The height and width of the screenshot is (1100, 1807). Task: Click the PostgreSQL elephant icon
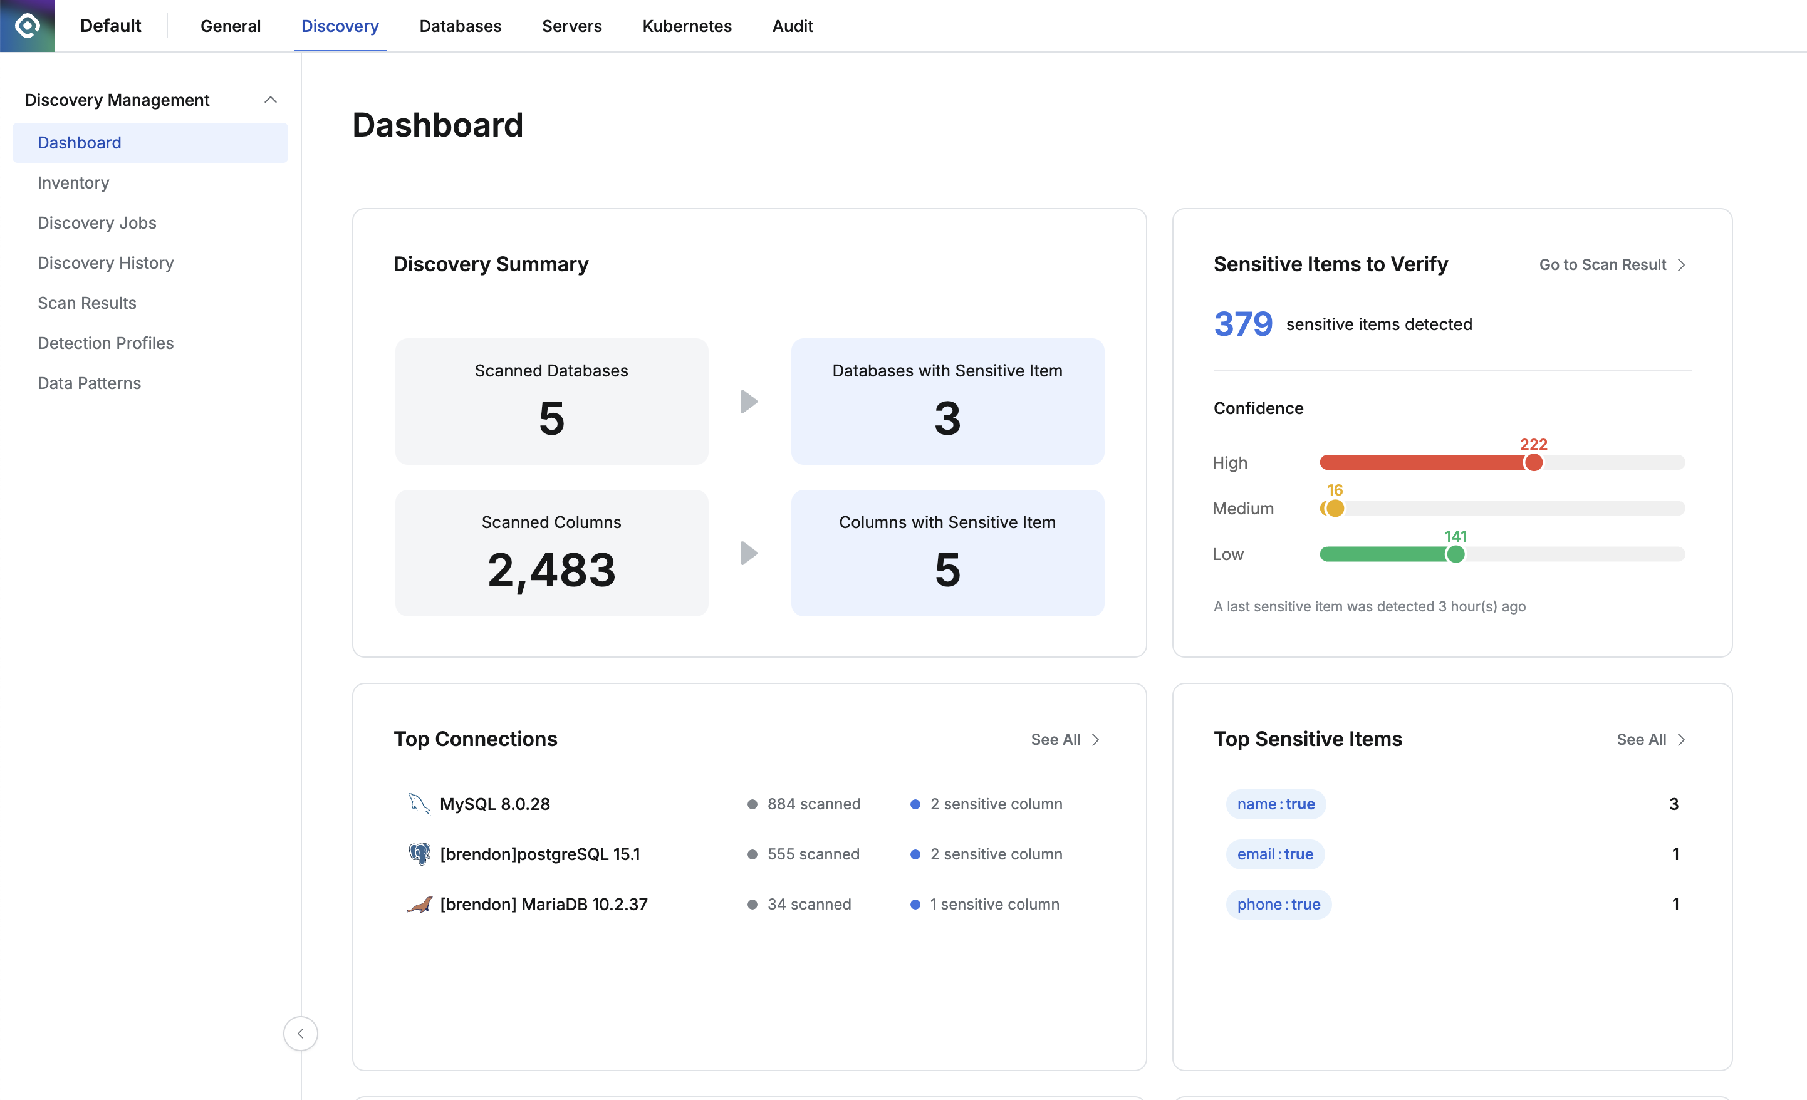coord(419,854)
